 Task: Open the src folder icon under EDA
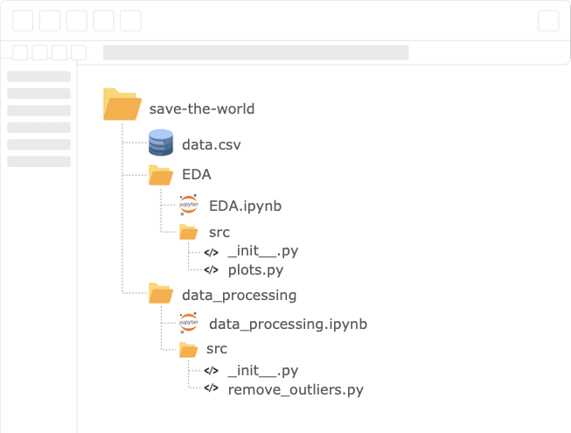pyautogui.click(x=188, y=232)
